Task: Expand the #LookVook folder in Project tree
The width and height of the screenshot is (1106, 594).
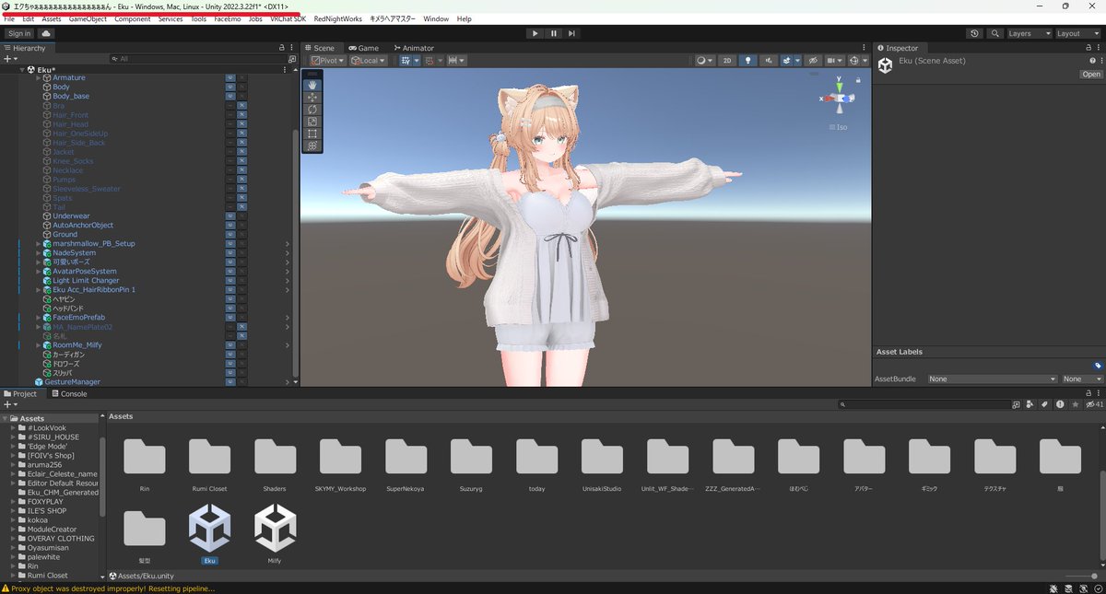Action: [x=14, y=428]
